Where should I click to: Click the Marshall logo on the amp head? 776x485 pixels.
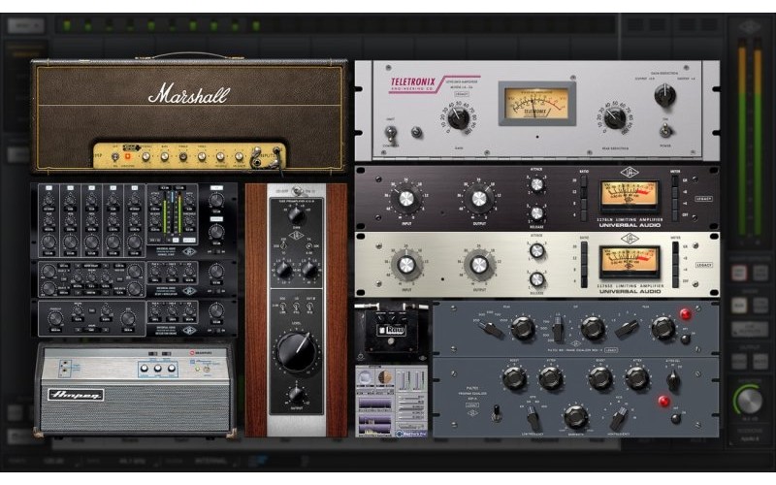189,93
